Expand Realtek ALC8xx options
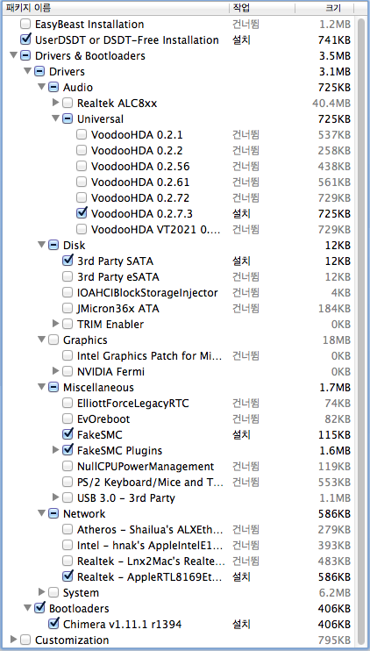The width and height of the screenshot is (370, 651). click(x=56, y=103)
